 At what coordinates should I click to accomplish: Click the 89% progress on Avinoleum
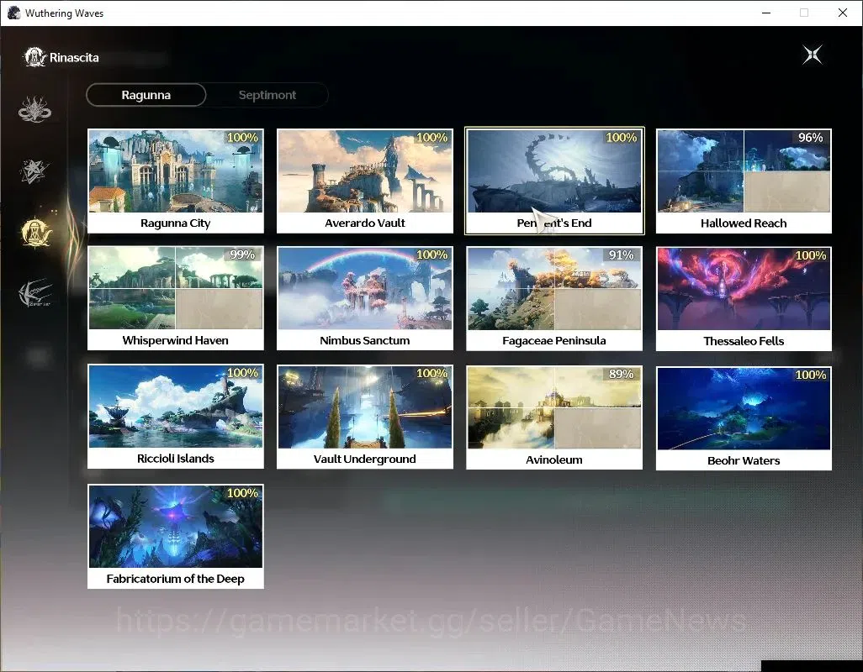tap(621, 374)
